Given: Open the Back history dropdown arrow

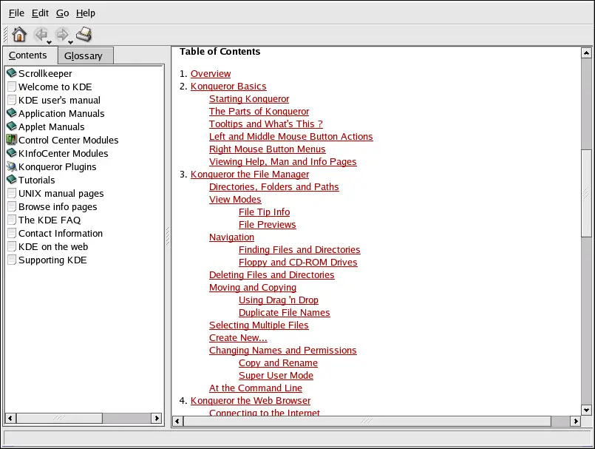Looking at the screenshot, I should [50, 41].
